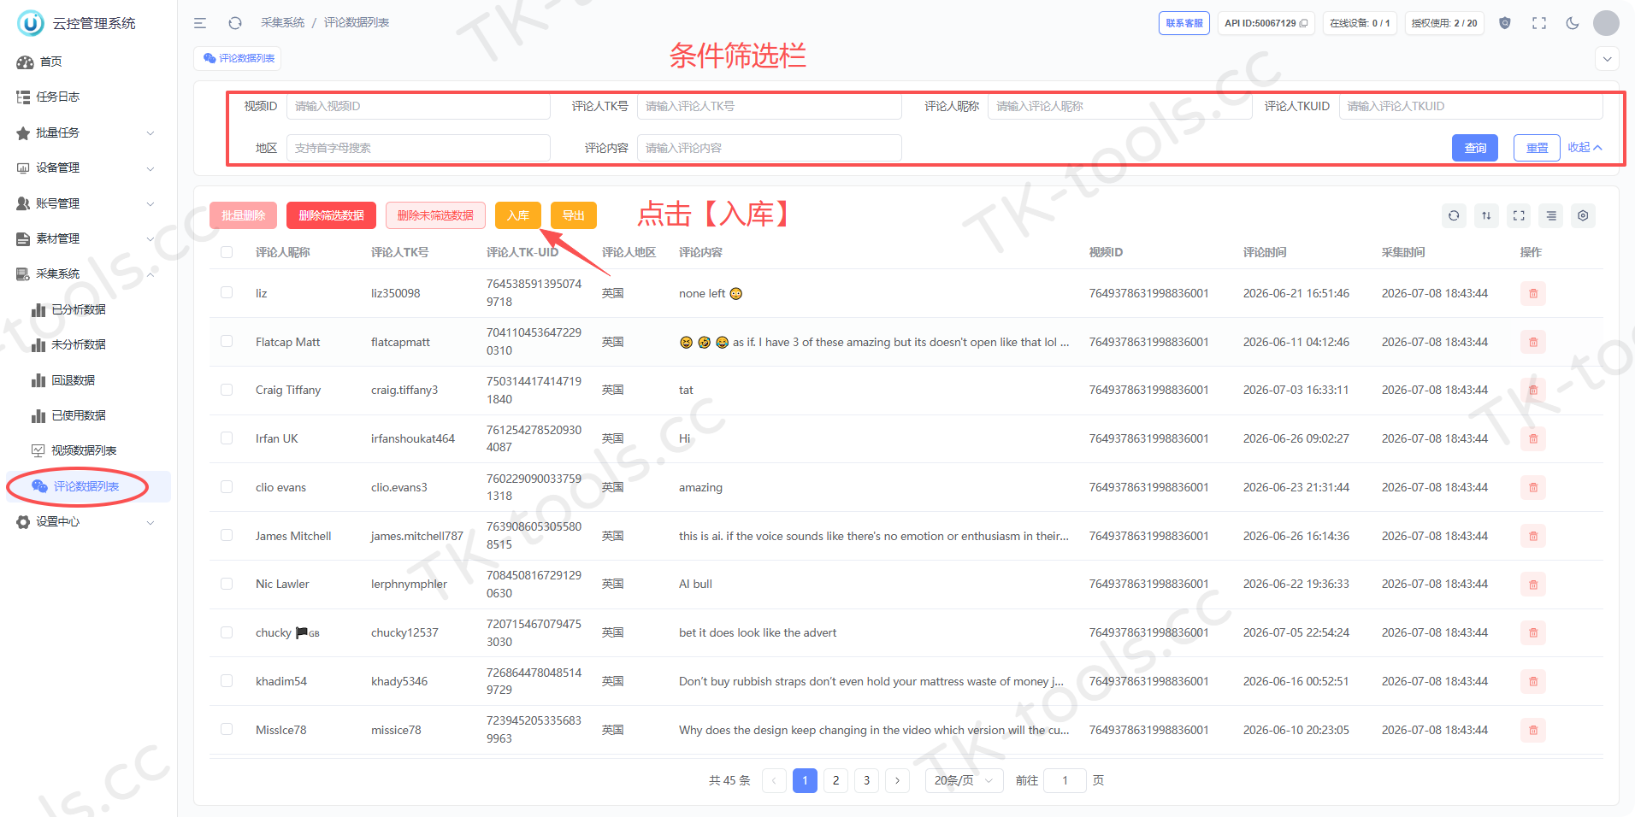This screenshot has width=1635, height=817.
Task: Go to the next page arrow in pagination
Action: [897, 780]
